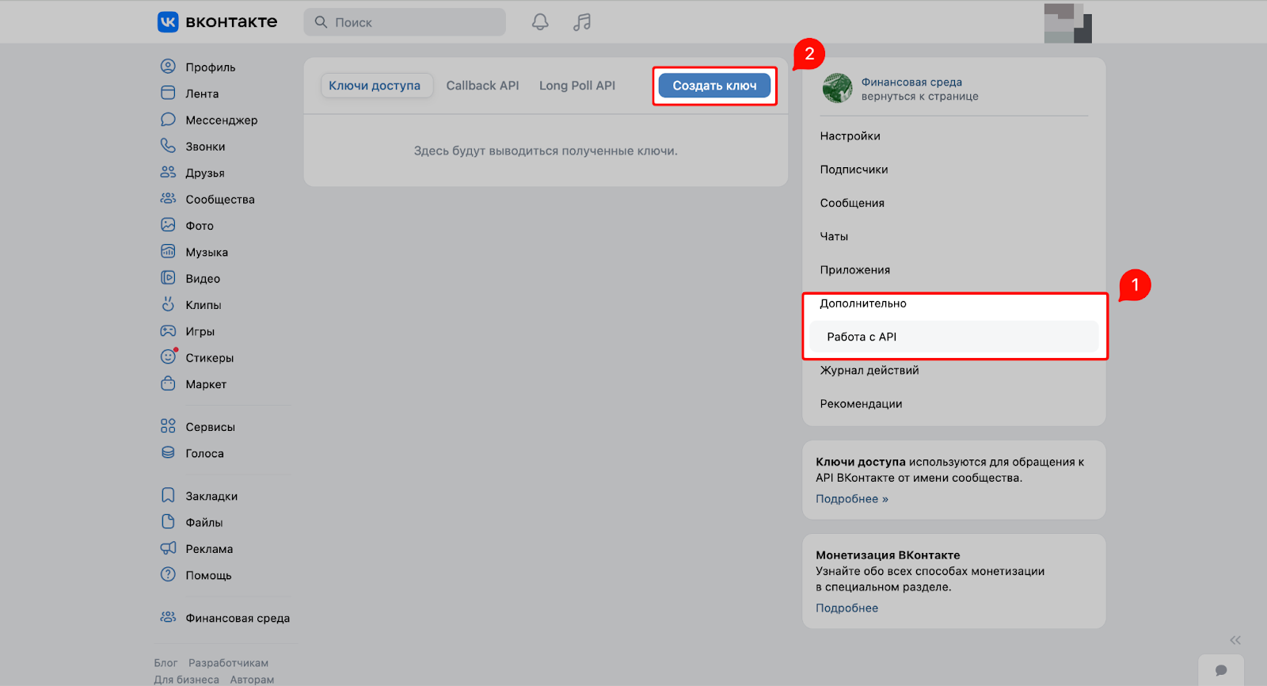Viewport: 1267px width, 686px height.
Task: Click the Для бизнеса footer link
Action: point(186,680)
